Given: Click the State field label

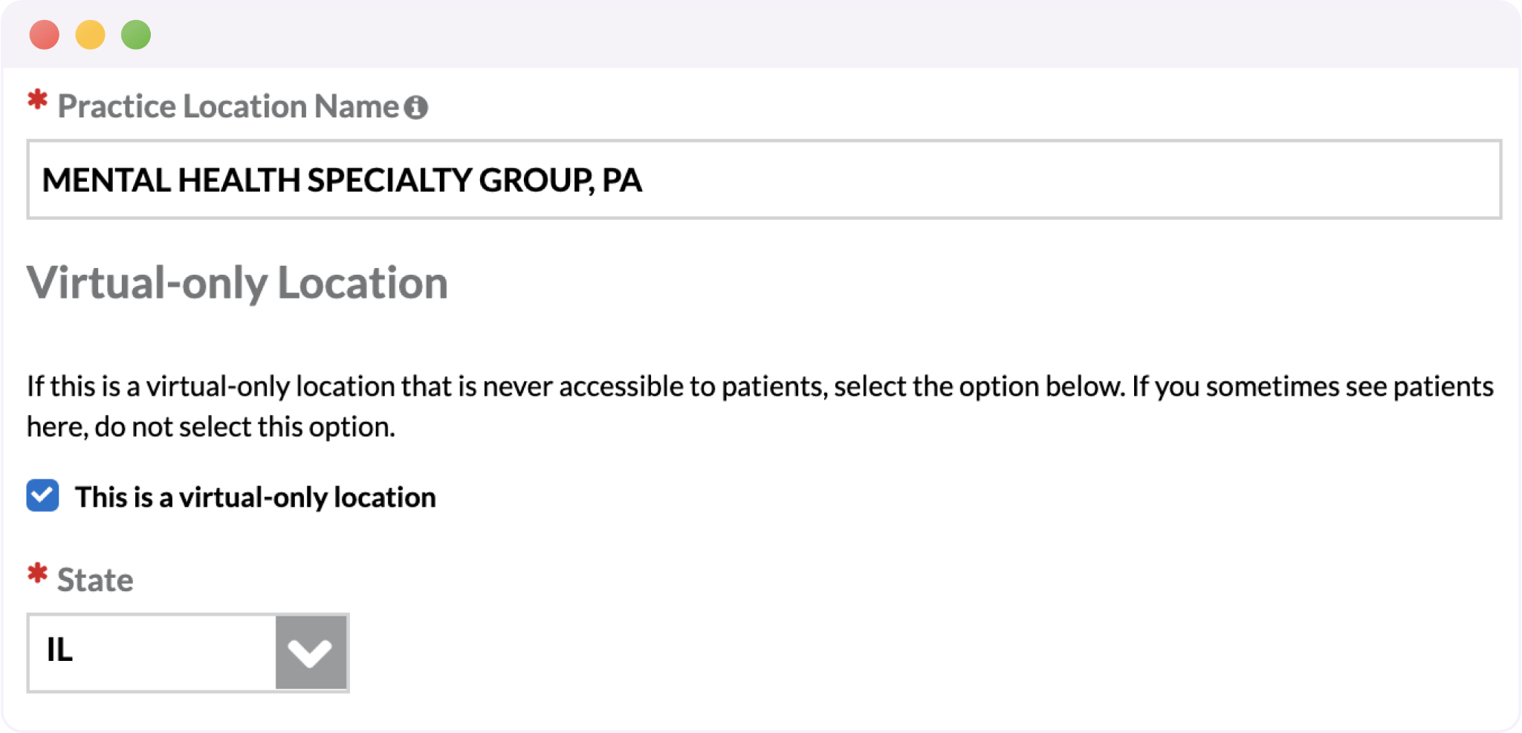Looking at the screenshot, I should coord(95,580).
